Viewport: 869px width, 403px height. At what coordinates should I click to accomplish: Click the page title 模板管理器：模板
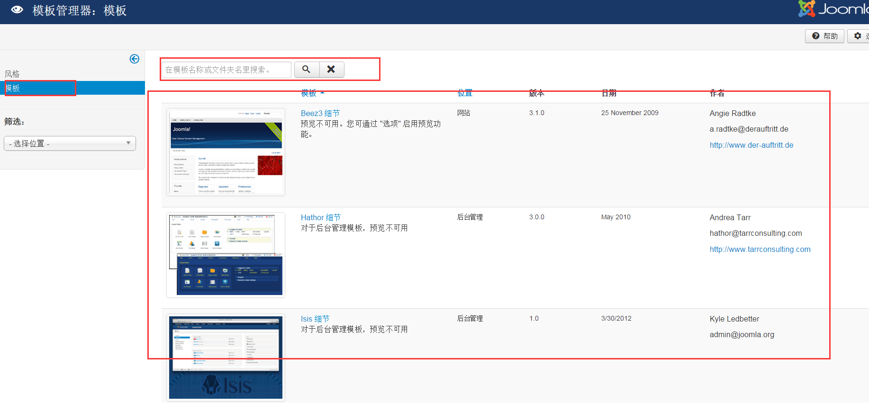pos(80,10)
